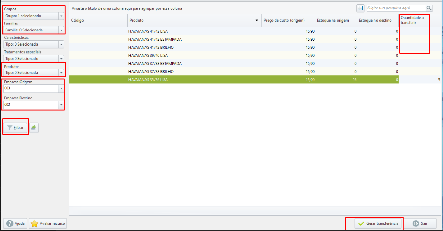Select the row HAVAIANAS 37/38 BRILHO
The height and width of the screenshot is (231, 443).
point(255,72)
